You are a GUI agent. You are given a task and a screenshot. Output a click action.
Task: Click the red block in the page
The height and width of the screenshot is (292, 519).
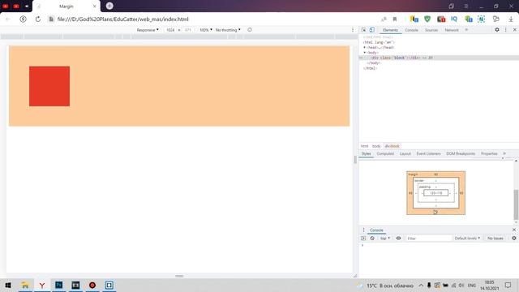[49, 86]
